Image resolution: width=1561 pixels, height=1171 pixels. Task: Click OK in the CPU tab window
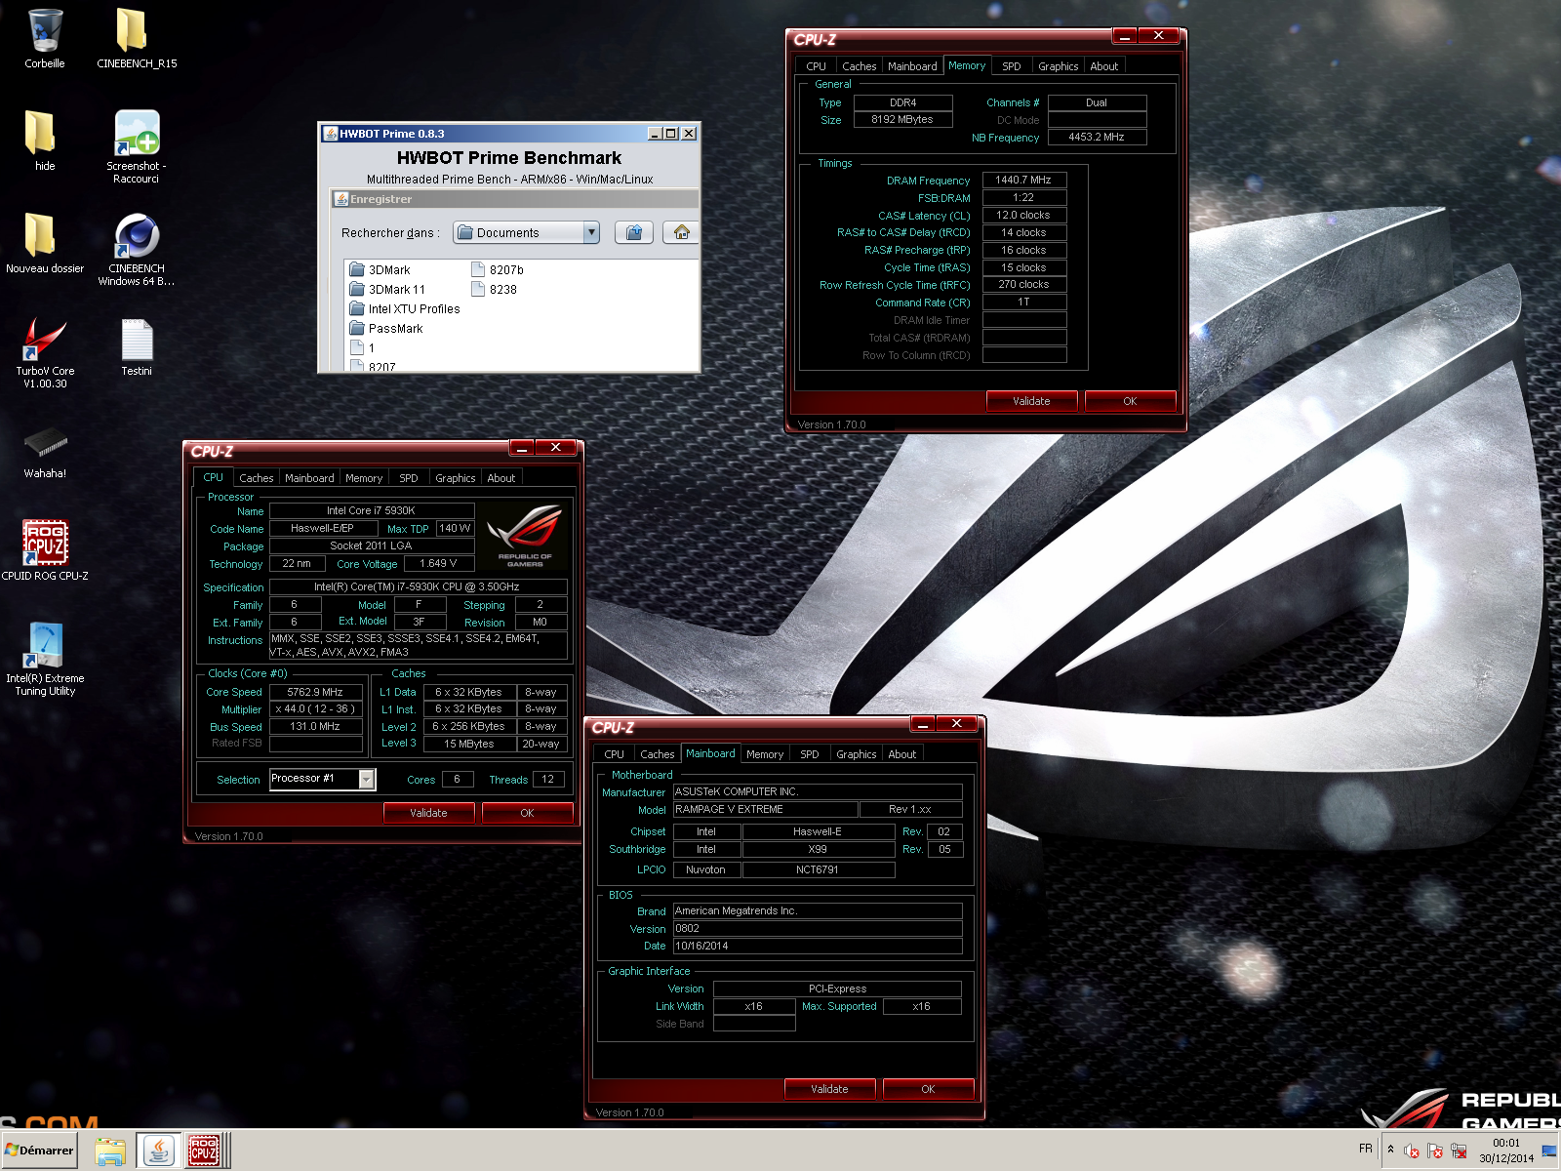[527, 813]
